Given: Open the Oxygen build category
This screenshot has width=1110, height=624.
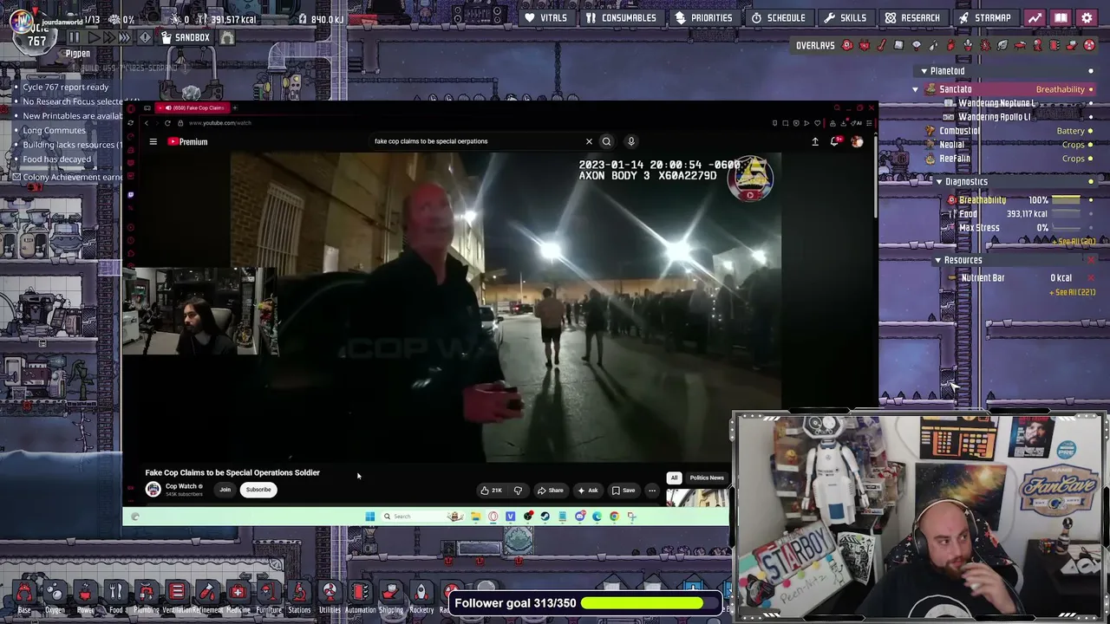Looking at the screenshot, I should coord(55,595).
